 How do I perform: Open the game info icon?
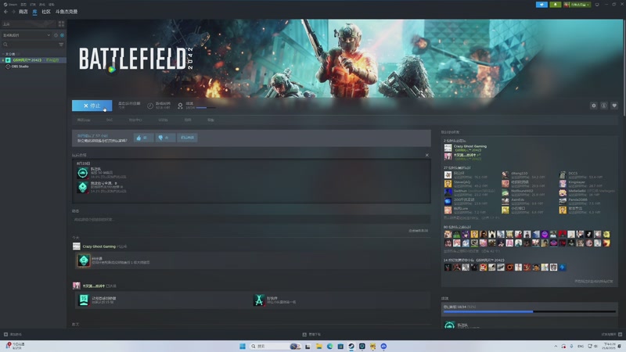(604, 106)
